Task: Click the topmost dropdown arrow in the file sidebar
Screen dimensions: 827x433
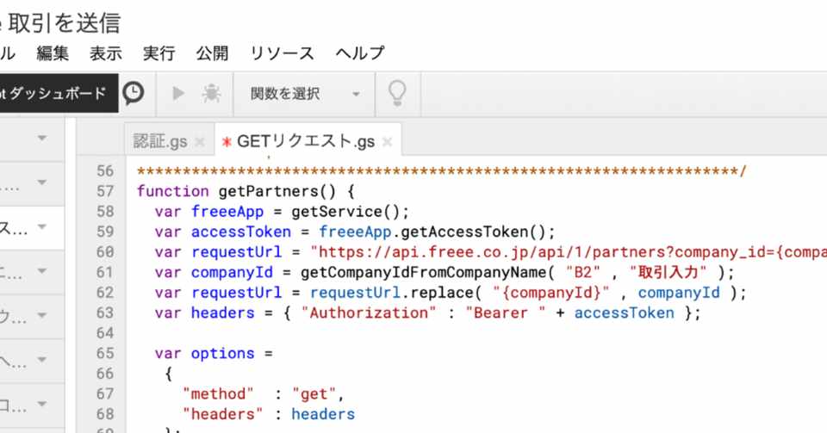Action: 42,139
